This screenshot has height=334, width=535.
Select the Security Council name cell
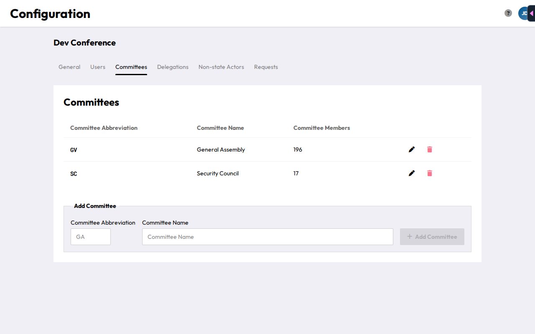pyautogui.click(x=218, y=173)
